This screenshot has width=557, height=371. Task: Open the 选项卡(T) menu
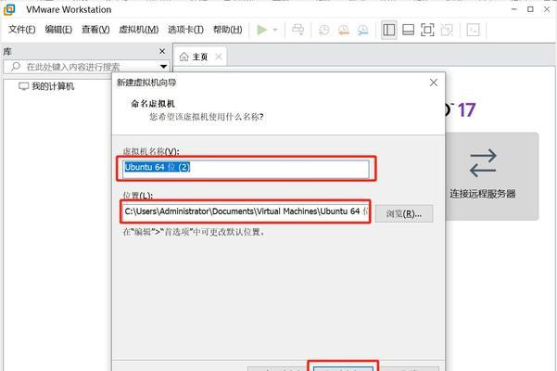pos(185,30)
